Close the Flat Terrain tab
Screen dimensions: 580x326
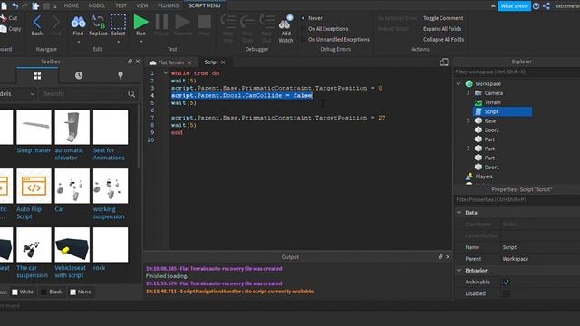(x=189, y=62)
